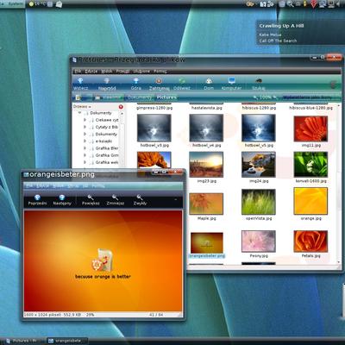Select the konvali-1600.jpg thumbnail

click(x=310, y=165)
